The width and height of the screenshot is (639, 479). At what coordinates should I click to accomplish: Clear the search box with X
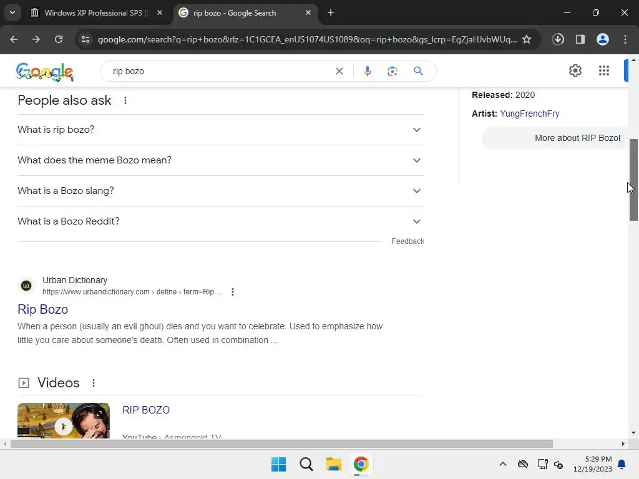[x=339, y=71]
